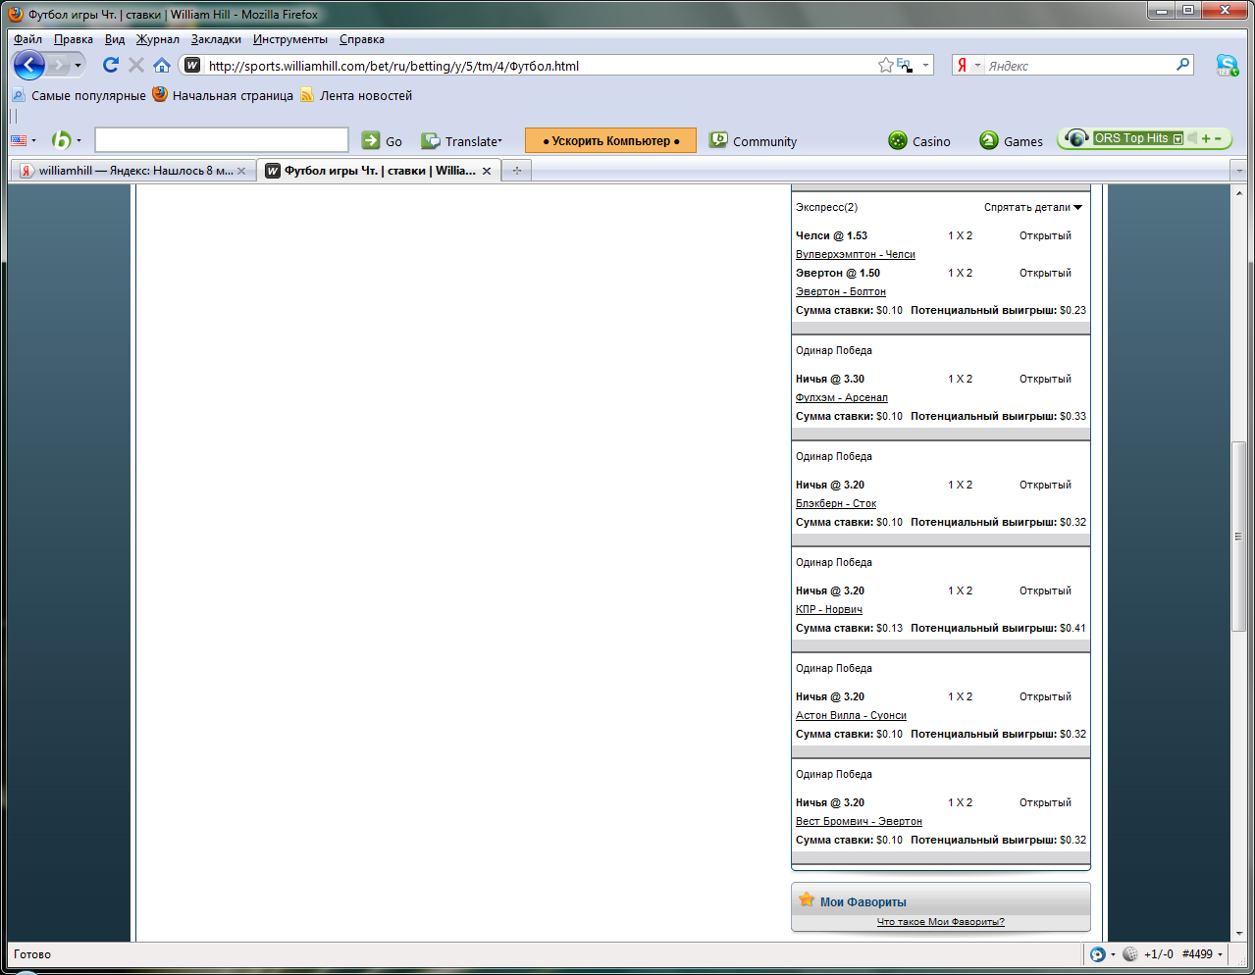Open the Фулхэм - Арсенал match link
This screenshot has width=1255, height=975.
841,397
